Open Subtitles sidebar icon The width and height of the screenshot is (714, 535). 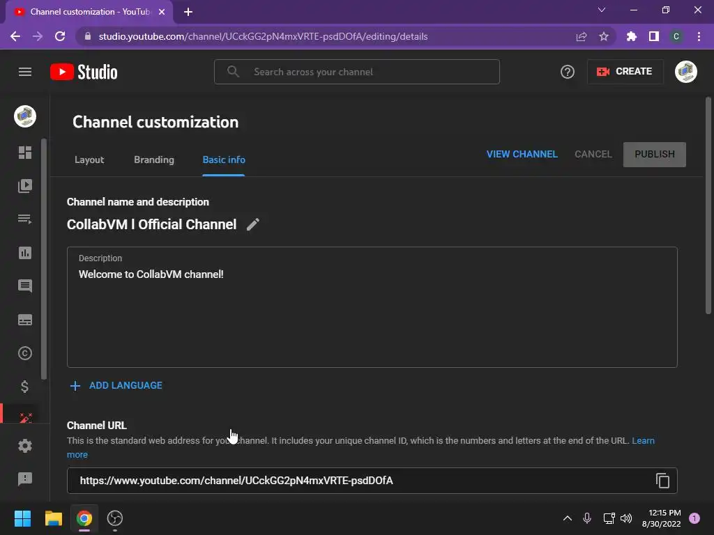25,320
